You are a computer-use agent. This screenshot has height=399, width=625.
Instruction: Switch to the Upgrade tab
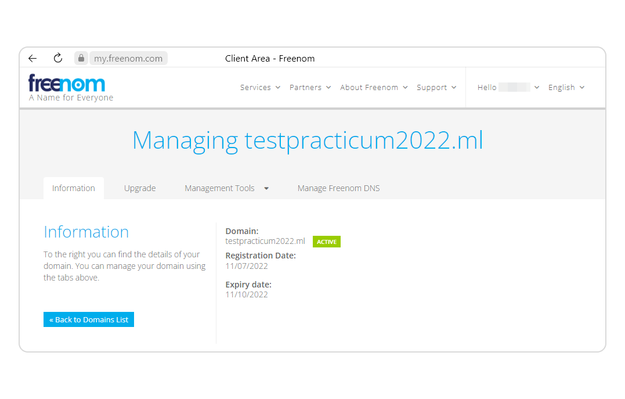coord(140,188)
